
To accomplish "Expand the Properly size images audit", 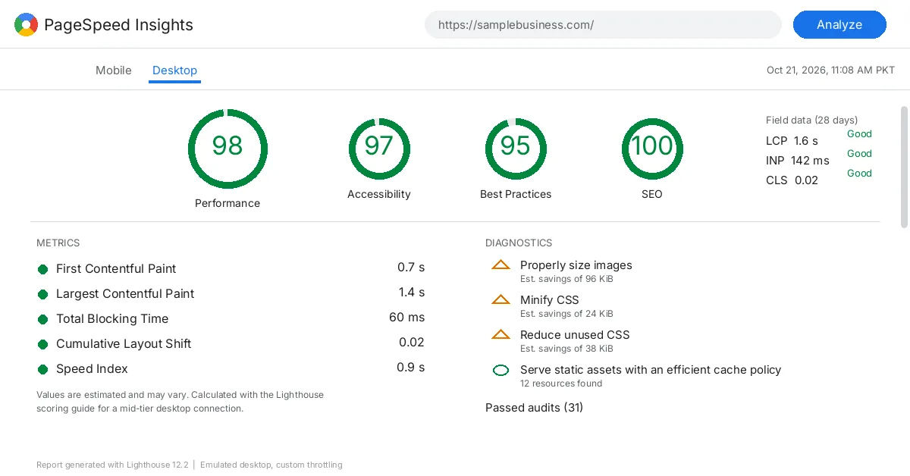I will pos(576,265).
